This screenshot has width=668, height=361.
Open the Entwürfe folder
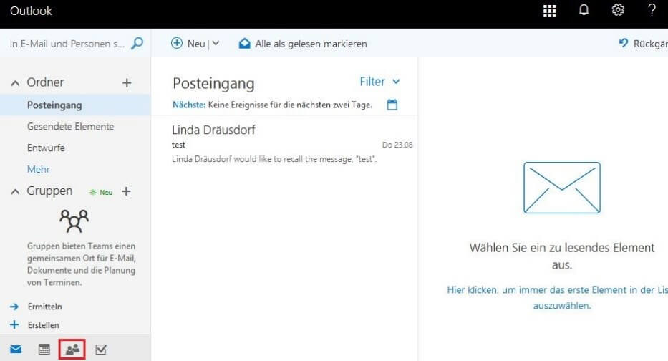tap(46, 148)
